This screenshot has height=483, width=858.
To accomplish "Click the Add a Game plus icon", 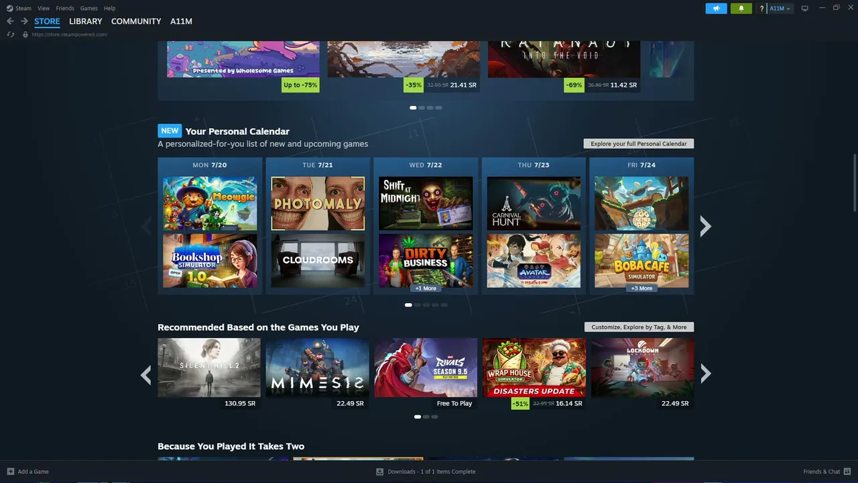I will [x=10, y=472].
